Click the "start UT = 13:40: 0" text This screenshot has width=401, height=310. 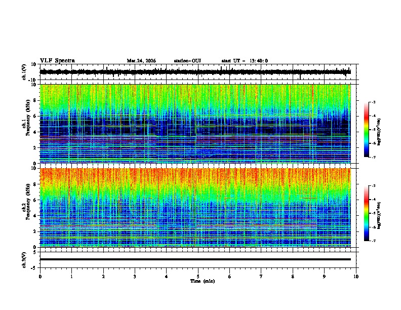tap(245, 61)
